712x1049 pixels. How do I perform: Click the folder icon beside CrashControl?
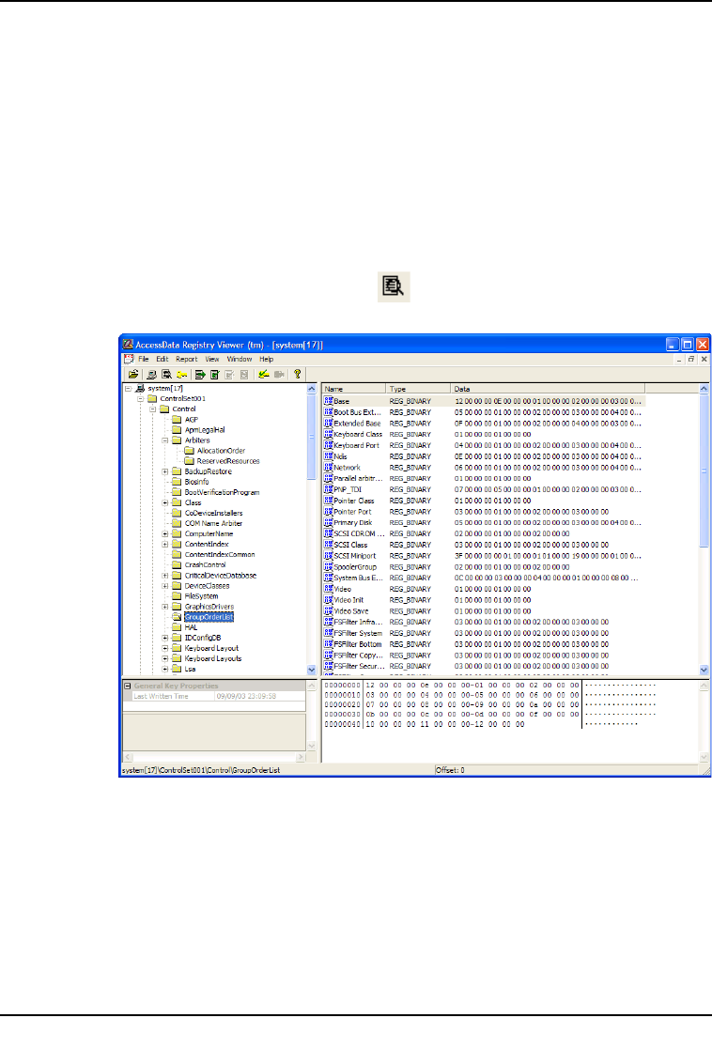click(x=177, y=564)
